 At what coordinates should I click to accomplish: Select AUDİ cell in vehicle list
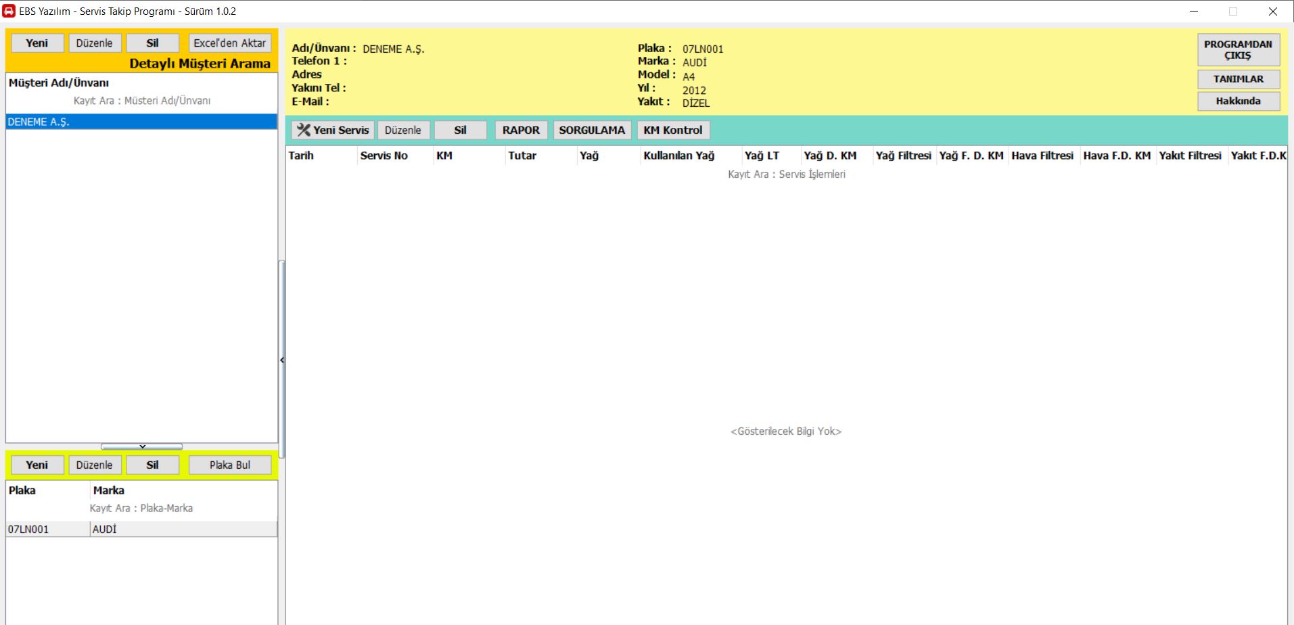pos(183,530)
